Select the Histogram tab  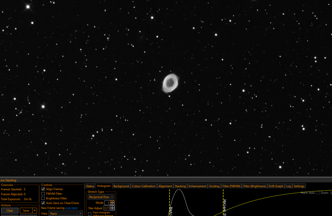pyautogui.click(x=104, y=186)
